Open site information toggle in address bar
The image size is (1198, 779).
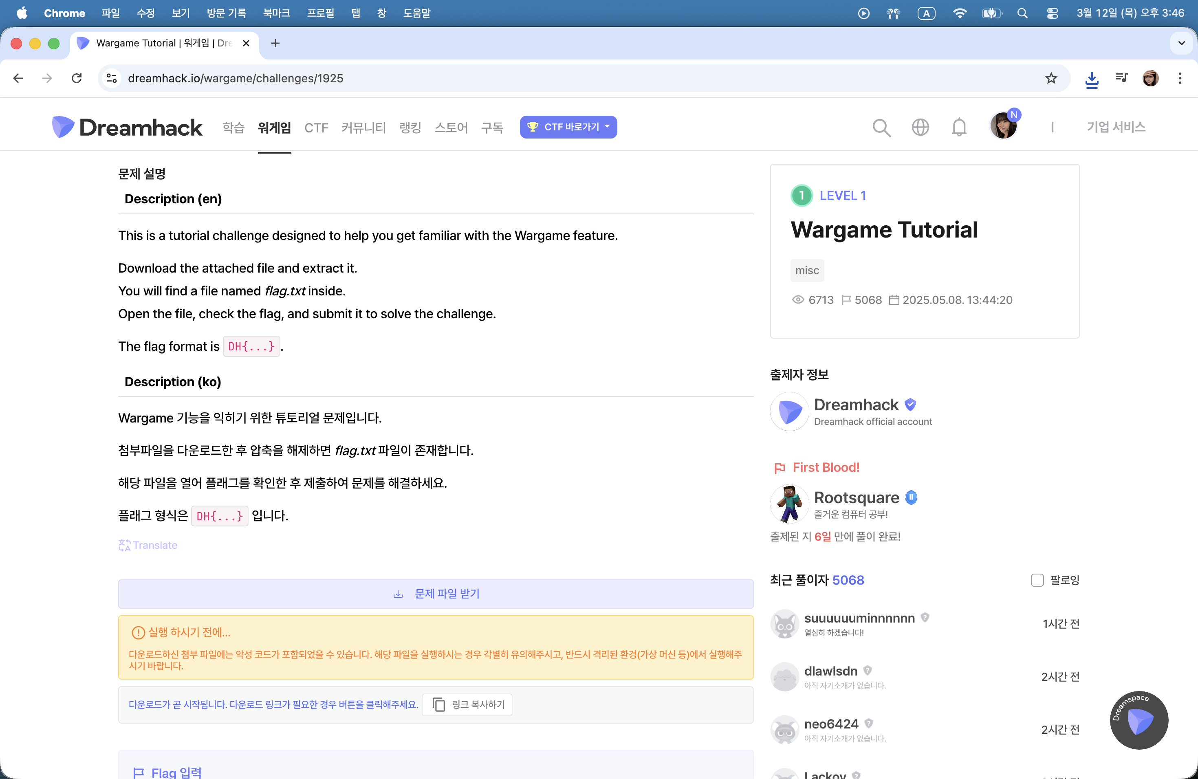click(112, 79)
